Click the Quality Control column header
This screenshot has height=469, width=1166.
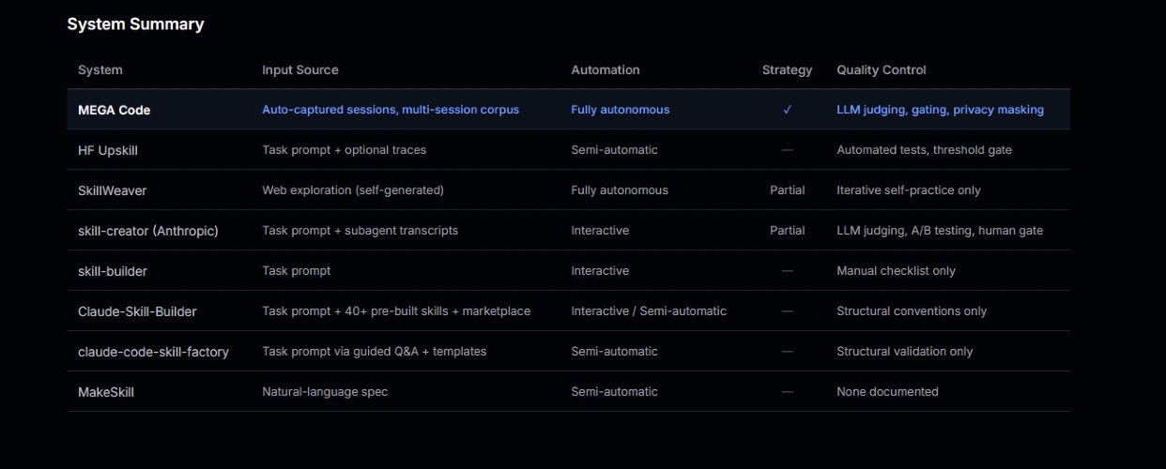coord(882,70)
